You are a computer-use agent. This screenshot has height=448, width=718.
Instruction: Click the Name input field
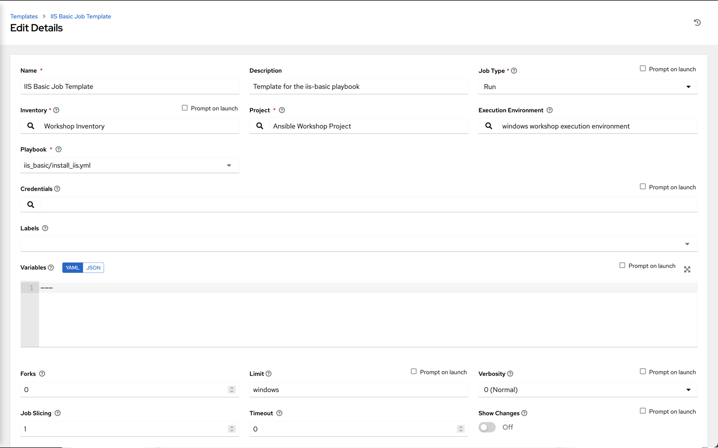pos(130,87)
